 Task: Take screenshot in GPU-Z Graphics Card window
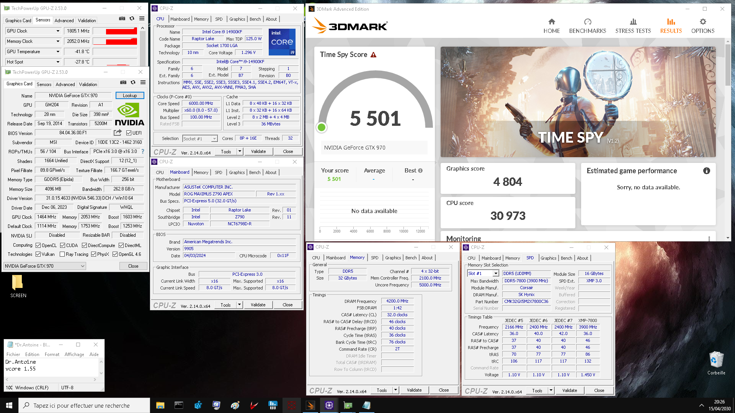tap(123, 82)
